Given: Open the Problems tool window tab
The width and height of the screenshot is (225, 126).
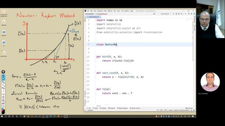Looking at the screenshot, I should (103, 108).
